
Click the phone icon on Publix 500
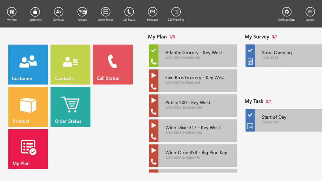pos(153,112)
